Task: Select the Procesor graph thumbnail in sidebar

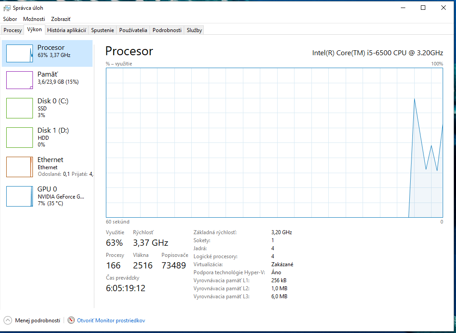Action: (19, 53)
